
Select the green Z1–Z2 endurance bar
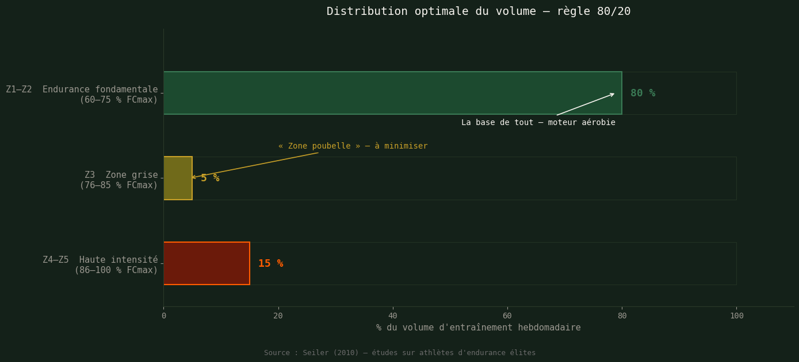(392, 93)
